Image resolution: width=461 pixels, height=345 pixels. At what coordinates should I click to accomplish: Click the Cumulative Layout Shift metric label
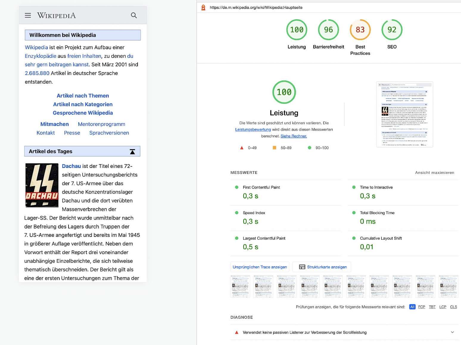(x=381, y=238)
